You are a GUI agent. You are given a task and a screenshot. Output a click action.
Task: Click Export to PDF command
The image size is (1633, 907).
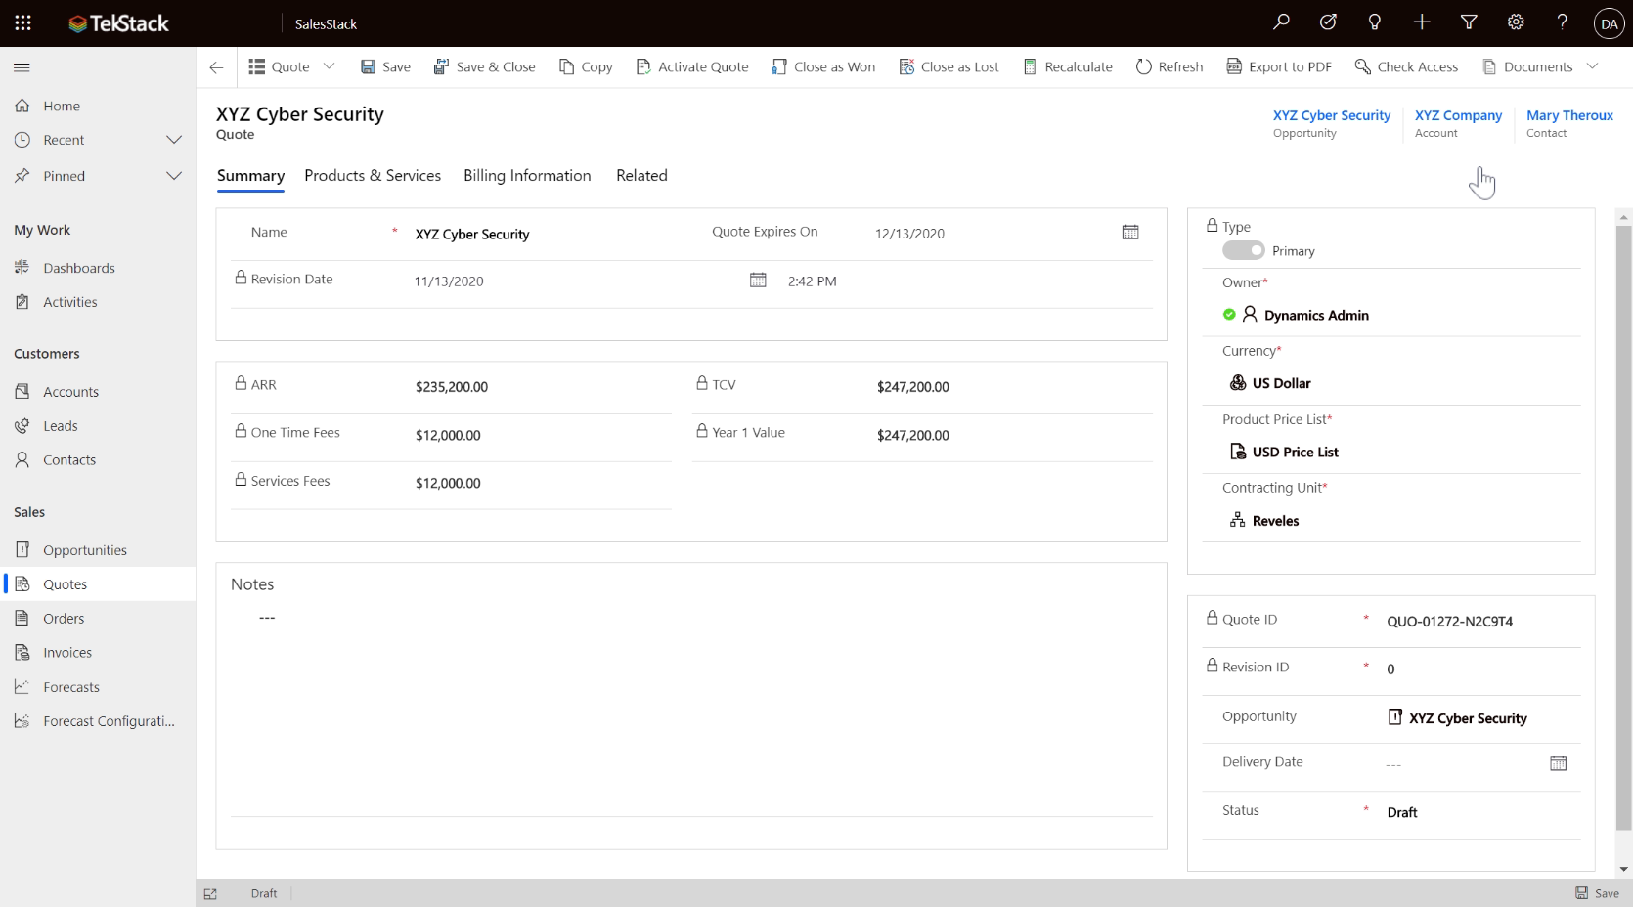tap(1279, 66)
